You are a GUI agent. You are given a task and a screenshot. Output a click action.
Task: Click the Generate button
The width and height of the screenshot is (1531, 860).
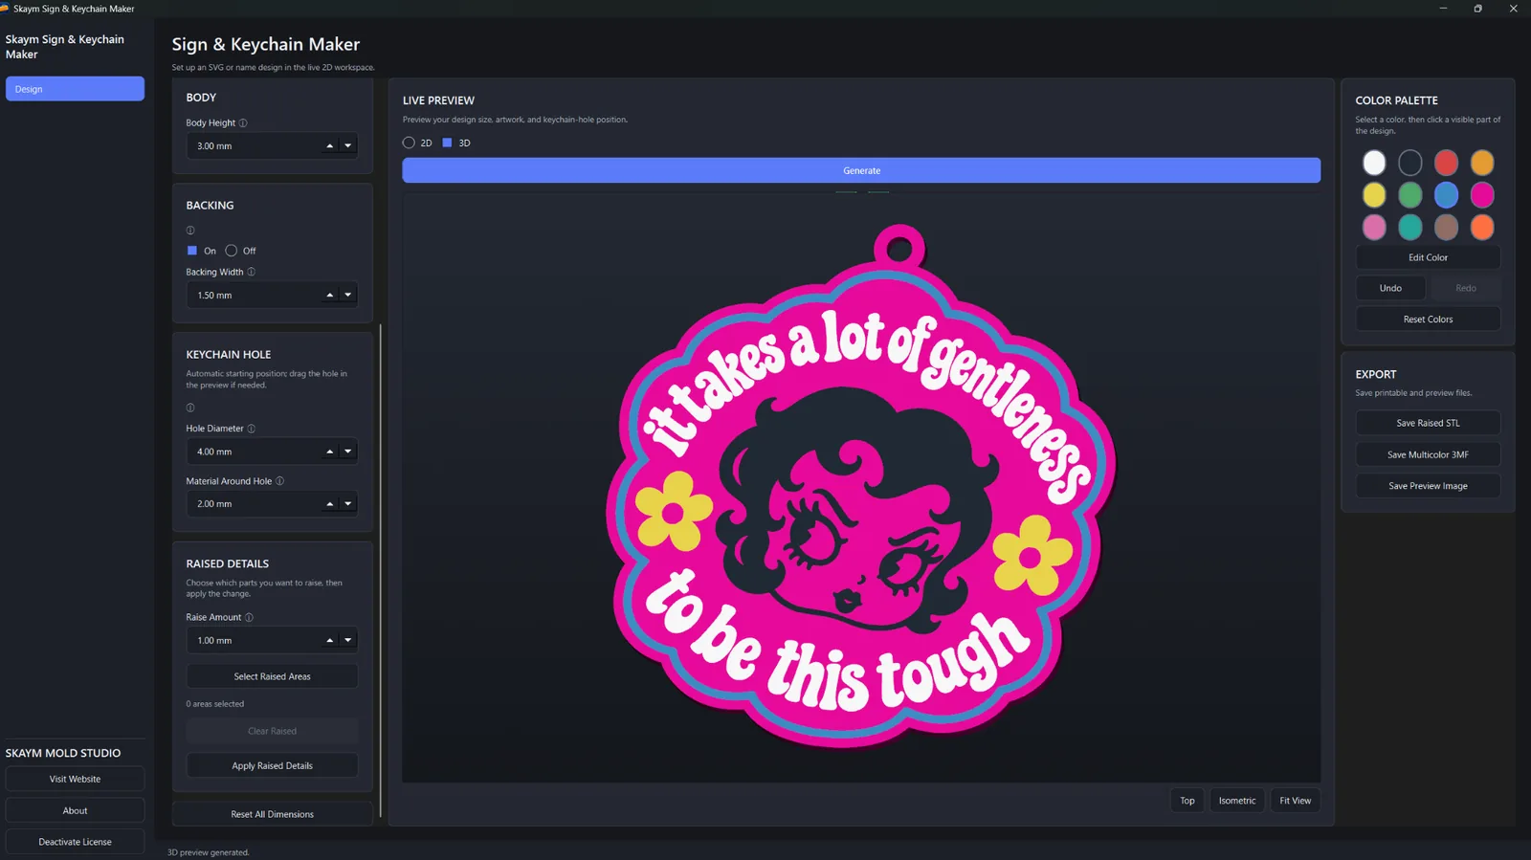click(861, 170)
